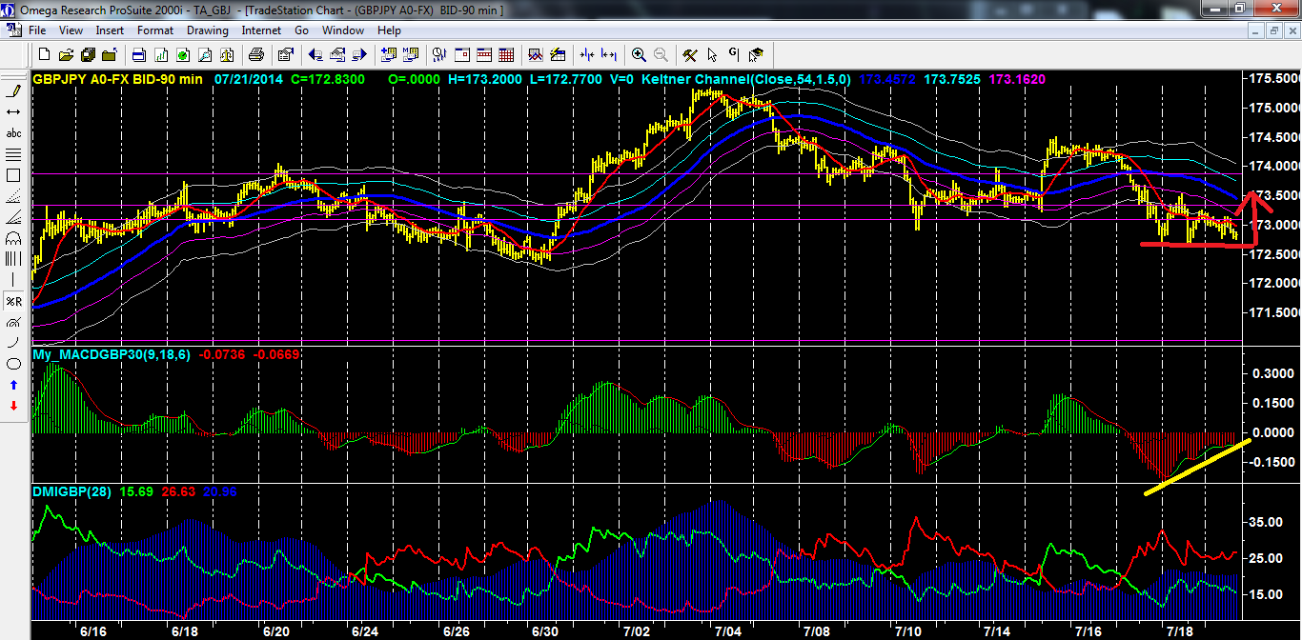Click the open folder icon

[65, 54]
